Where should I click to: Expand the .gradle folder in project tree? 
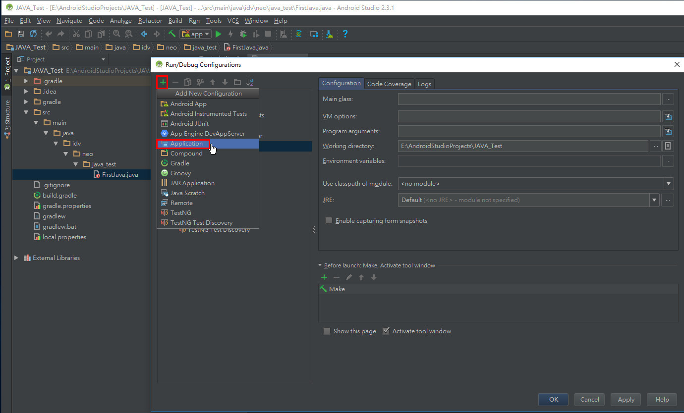[x=26, y=81]
